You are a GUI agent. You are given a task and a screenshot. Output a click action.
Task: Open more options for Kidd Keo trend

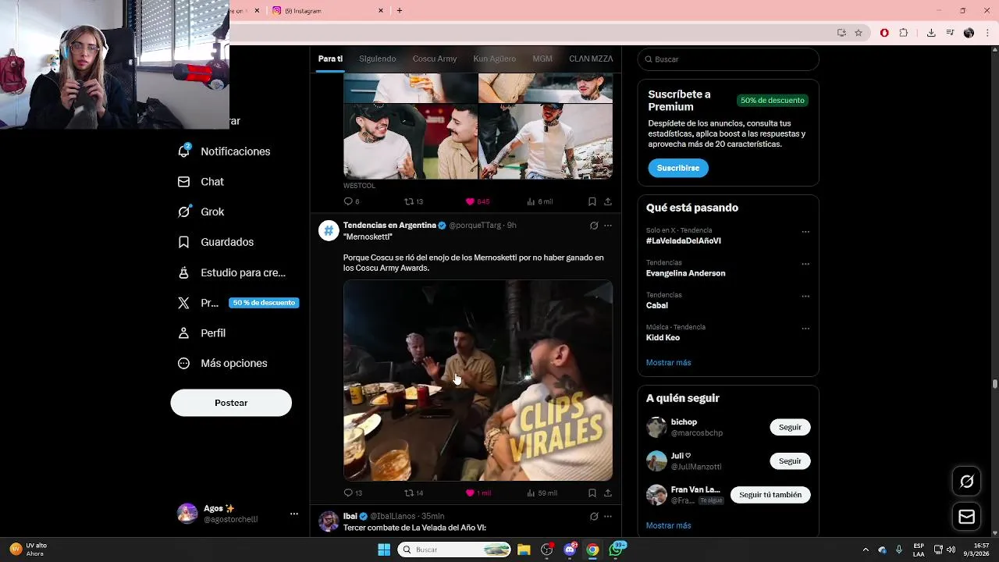click(805, 329)
